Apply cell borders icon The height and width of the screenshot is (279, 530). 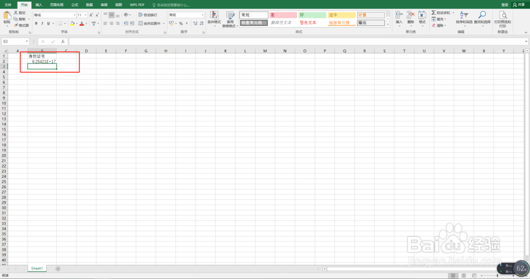60,23
